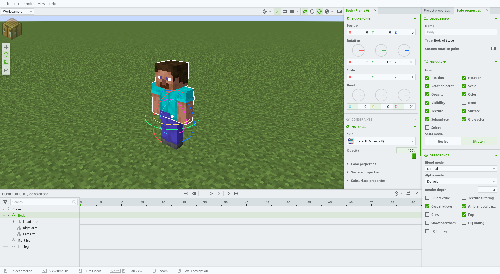Select Left leg in timeline list
The width and height of the screenshot is (500, 274).
(23, 246)
